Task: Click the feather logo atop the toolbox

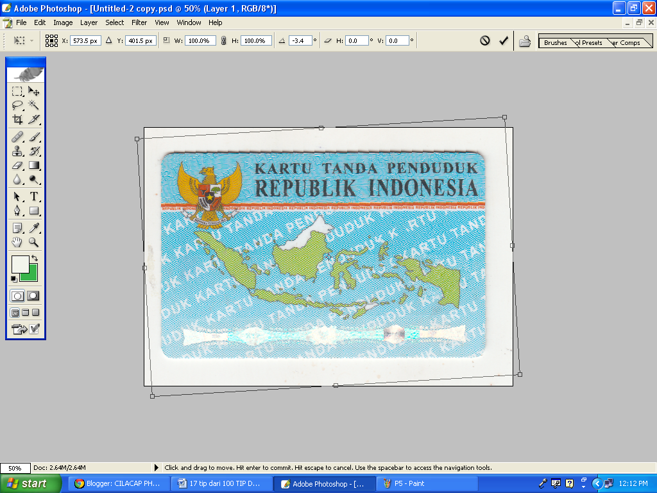Action: [26, 74]
